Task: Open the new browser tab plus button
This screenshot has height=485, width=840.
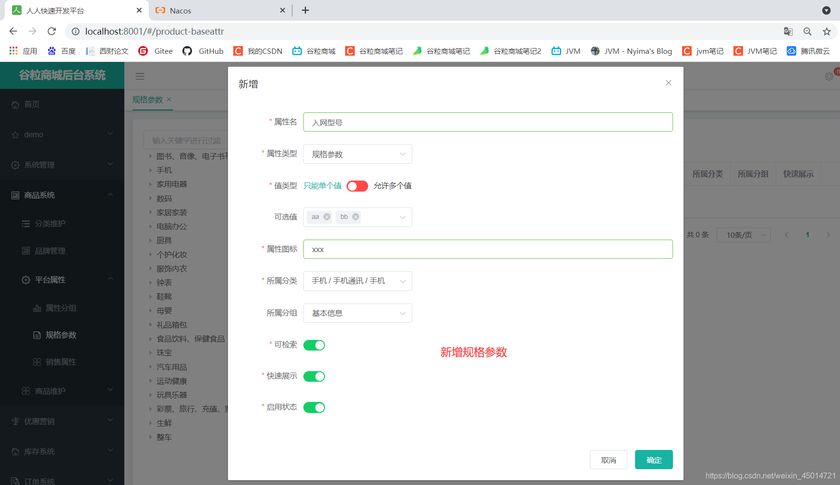Action: click(x=305, y=10)
